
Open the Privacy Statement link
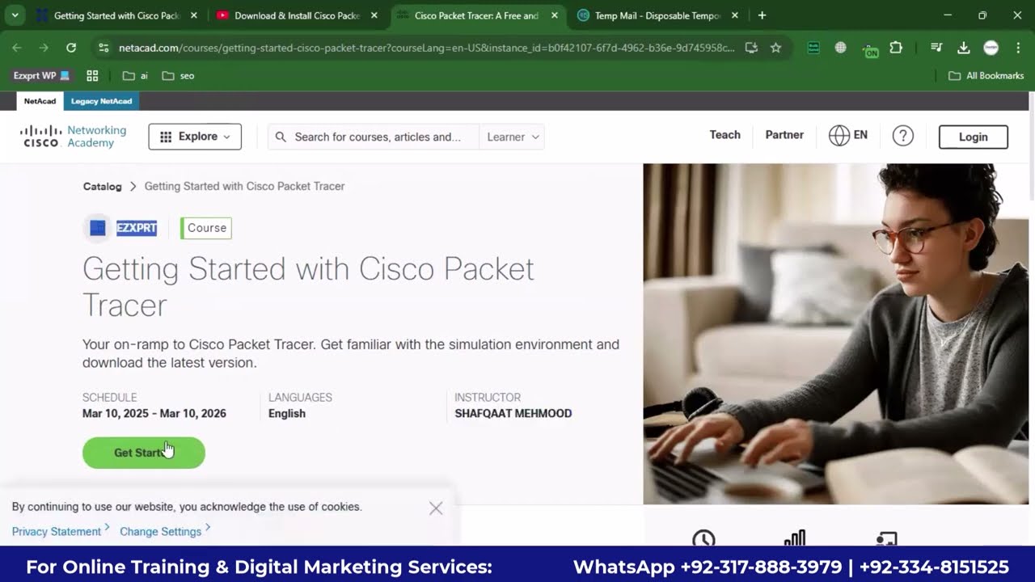coord(57,531)
